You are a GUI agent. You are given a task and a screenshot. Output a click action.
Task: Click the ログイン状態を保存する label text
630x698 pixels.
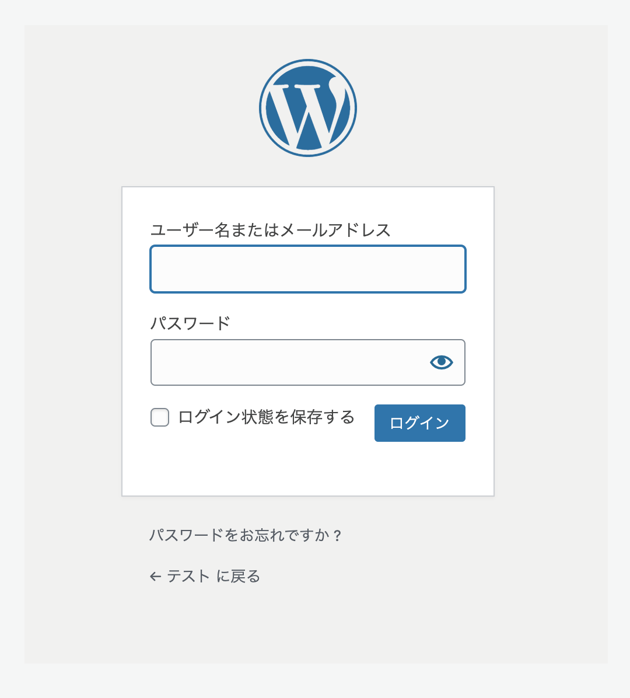tap(266, 417)
